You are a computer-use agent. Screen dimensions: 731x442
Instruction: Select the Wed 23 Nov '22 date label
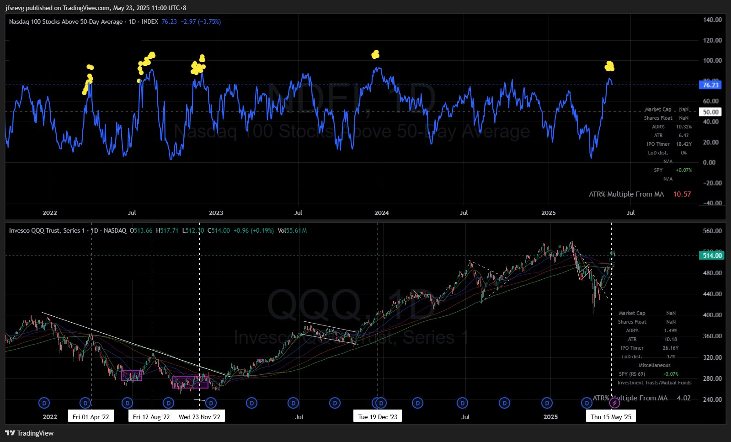click(199, 416)
